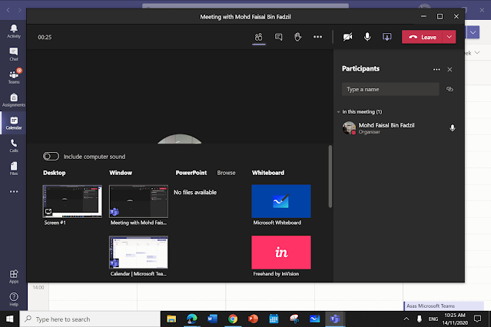Browse for a PowerPoint file
Viewport: 491px width, 327px height.
pos(226,173)
